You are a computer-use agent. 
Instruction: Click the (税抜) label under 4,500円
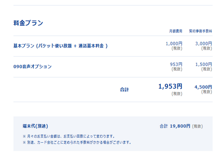tap(206, 92)
